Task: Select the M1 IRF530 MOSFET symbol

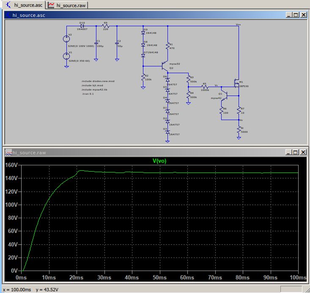Action: pos(236,84)
